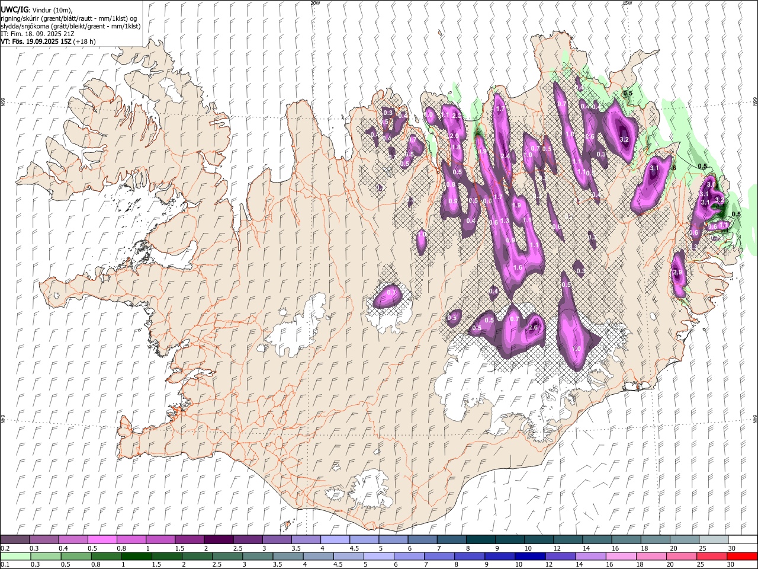Click the 2.4 precipitation value on map
Image resolution: width=758 pixels, height=569 pixels.
(x=505, y=156)
